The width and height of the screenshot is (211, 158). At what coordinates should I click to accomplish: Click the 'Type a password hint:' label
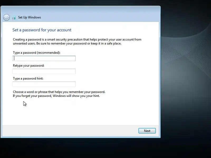pos(28,78)
